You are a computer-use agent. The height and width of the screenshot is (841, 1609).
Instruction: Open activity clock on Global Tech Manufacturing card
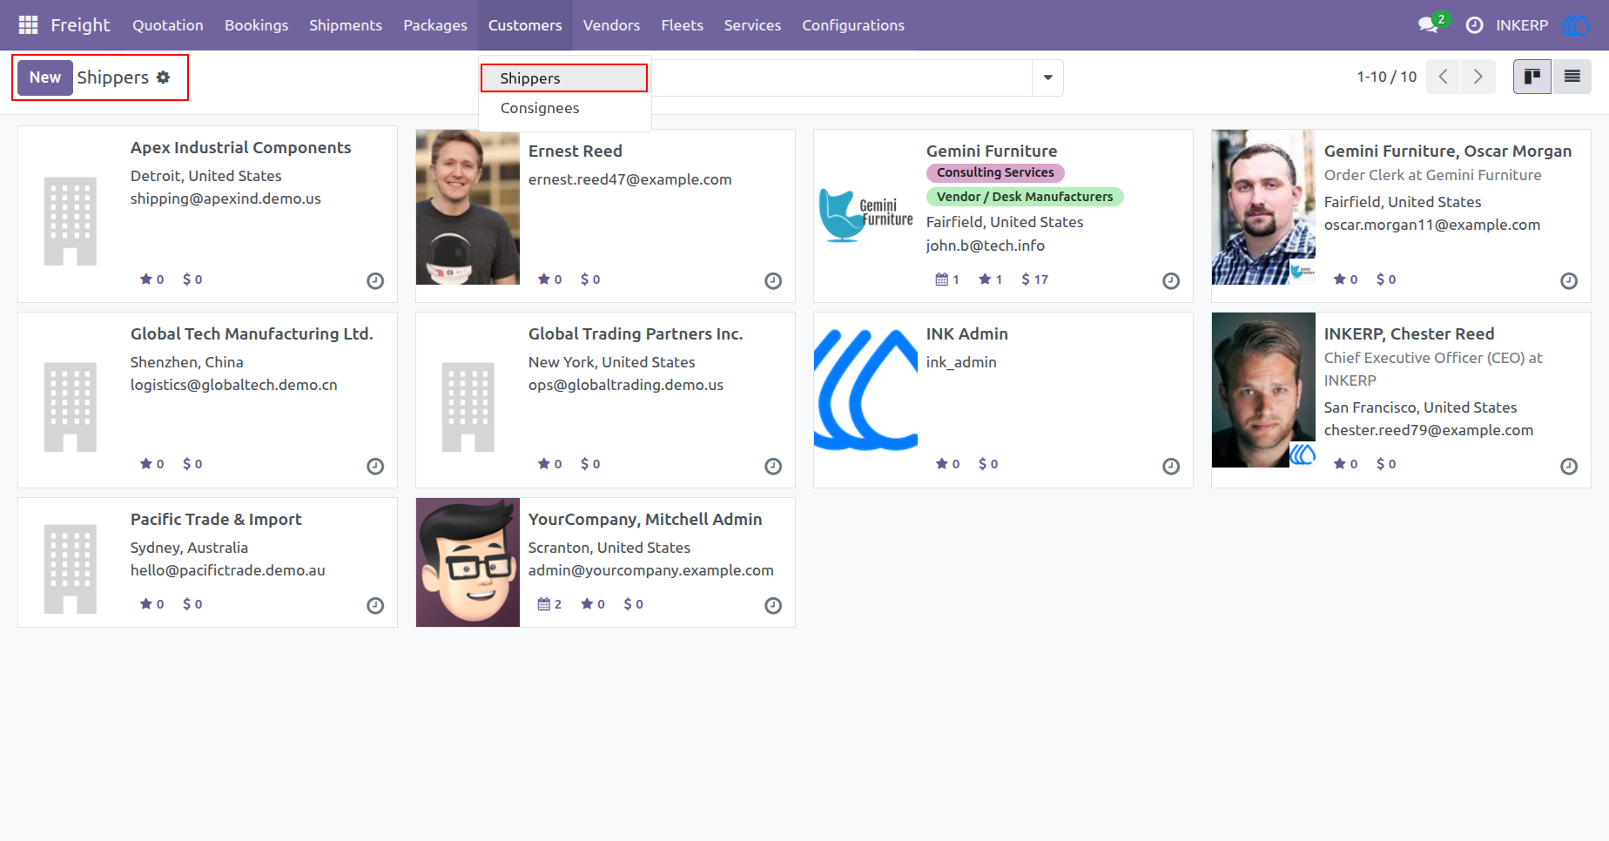pos(375,466)
